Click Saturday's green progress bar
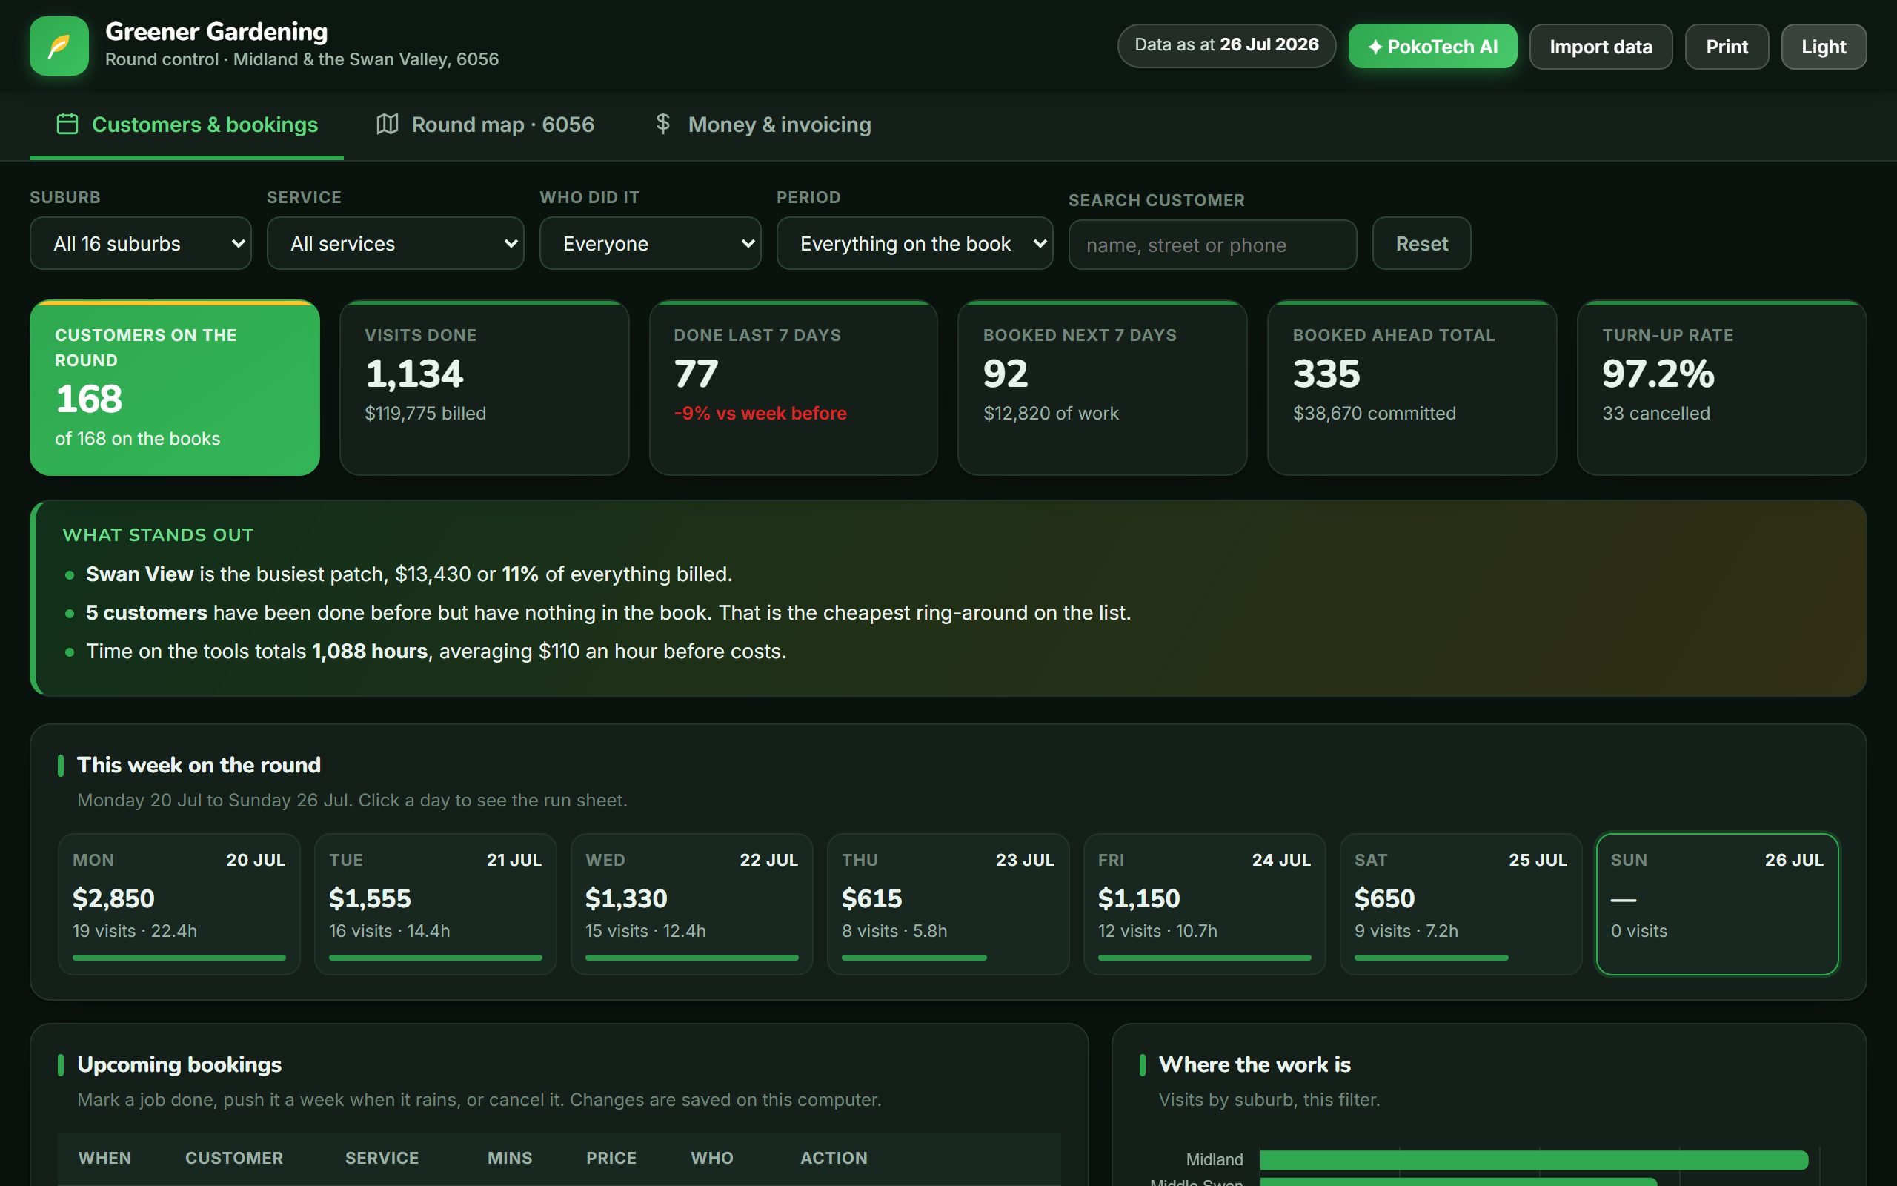Viewport: 1897px width, 1186px height. tap(1432, 957)
